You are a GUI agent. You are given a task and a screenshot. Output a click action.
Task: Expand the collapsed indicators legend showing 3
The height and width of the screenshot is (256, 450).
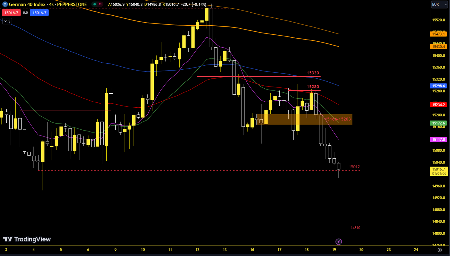pyautogui.click(x=7, y=21)
